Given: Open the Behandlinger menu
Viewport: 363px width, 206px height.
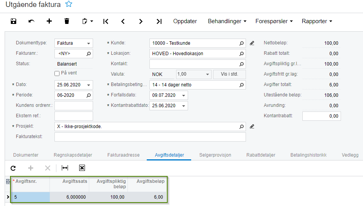Looking at the screenshot, I should (227, 21).
